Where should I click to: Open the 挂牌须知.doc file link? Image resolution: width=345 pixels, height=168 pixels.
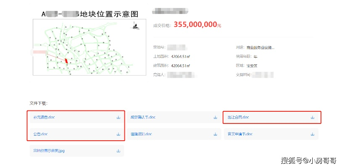tap(141, 134)
